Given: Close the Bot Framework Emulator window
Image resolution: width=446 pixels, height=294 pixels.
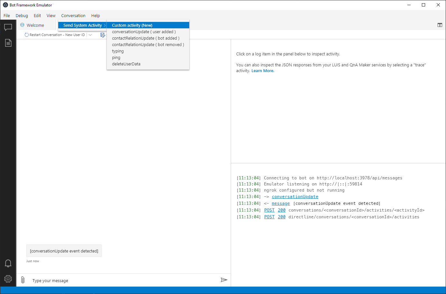Looking at the screenshot, I should (x=438, y=5).
